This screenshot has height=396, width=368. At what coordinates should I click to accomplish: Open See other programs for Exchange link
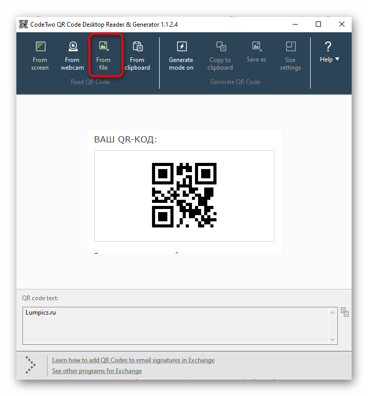pos(97,371)
